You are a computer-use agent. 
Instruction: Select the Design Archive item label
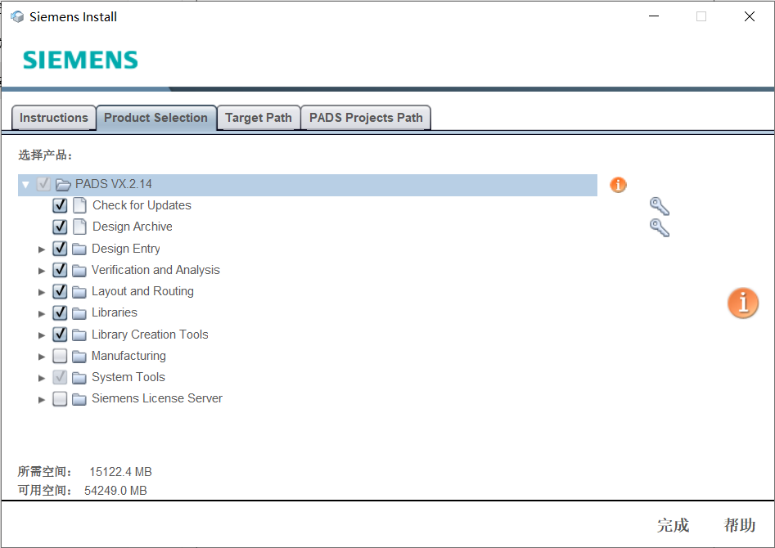click(133, 227)
